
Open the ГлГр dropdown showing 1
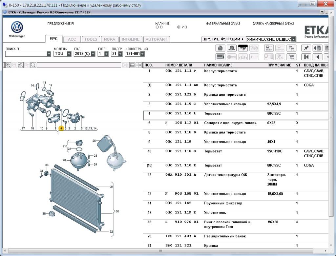pos(106,54)
